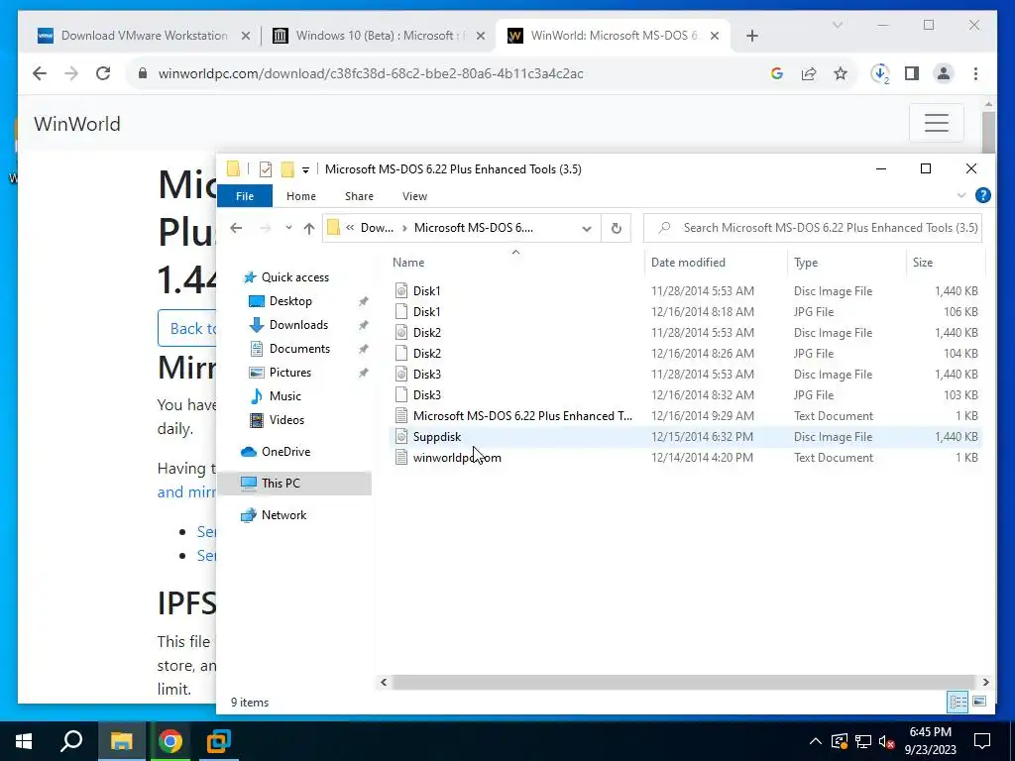
Task: Click VMware Workstation taskbar icon
Action: pyautogui.click(x=218, y=741)
